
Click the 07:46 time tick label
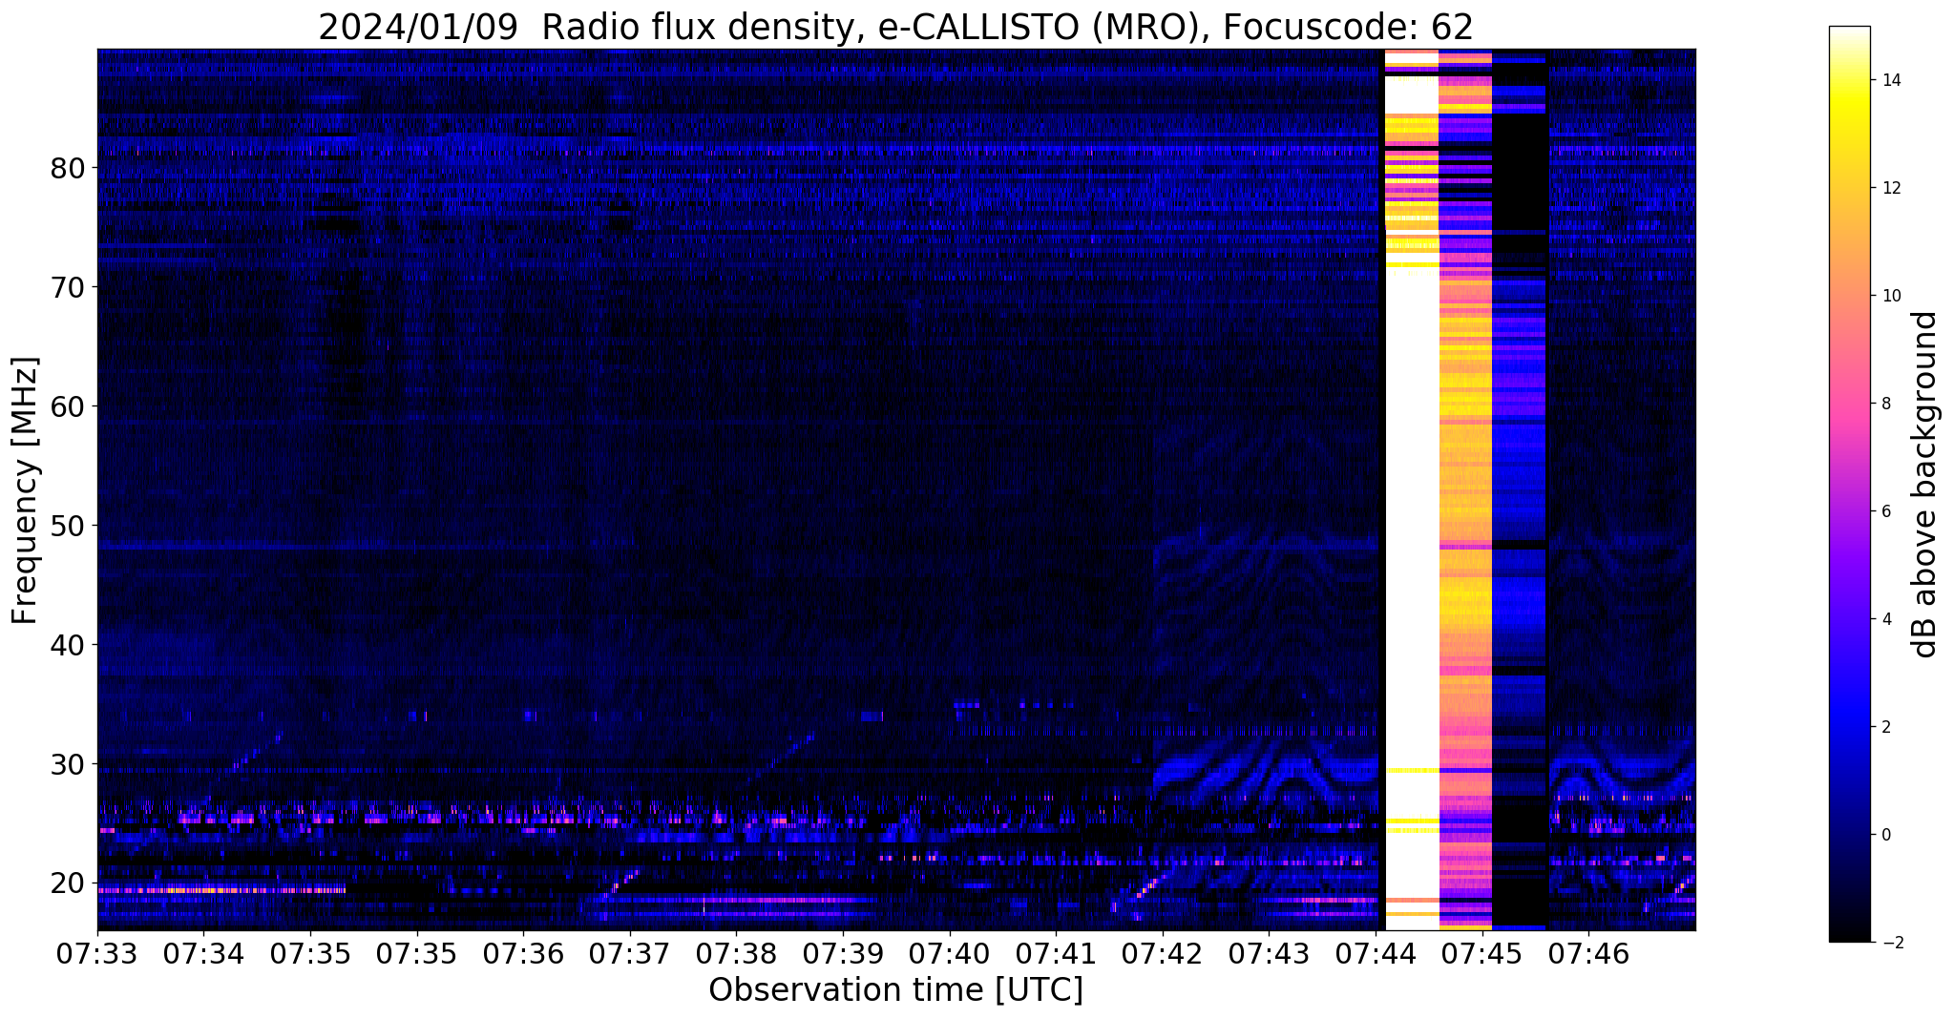(1588, 953)
